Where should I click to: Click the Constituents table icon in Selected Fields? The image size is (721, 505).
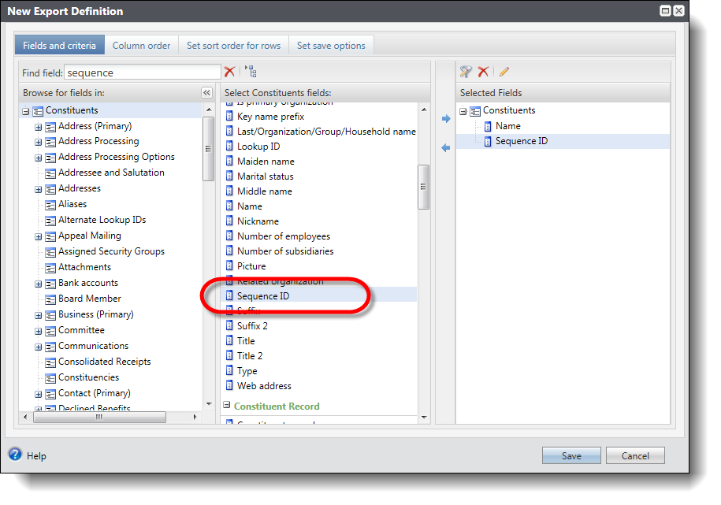[475, 111]
